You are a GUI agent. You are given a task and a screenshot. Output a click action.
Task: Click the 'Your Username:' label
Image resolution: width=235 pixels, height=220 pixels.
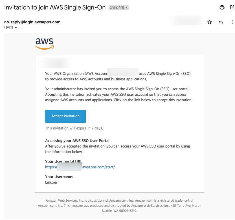[x=59, y=177]
